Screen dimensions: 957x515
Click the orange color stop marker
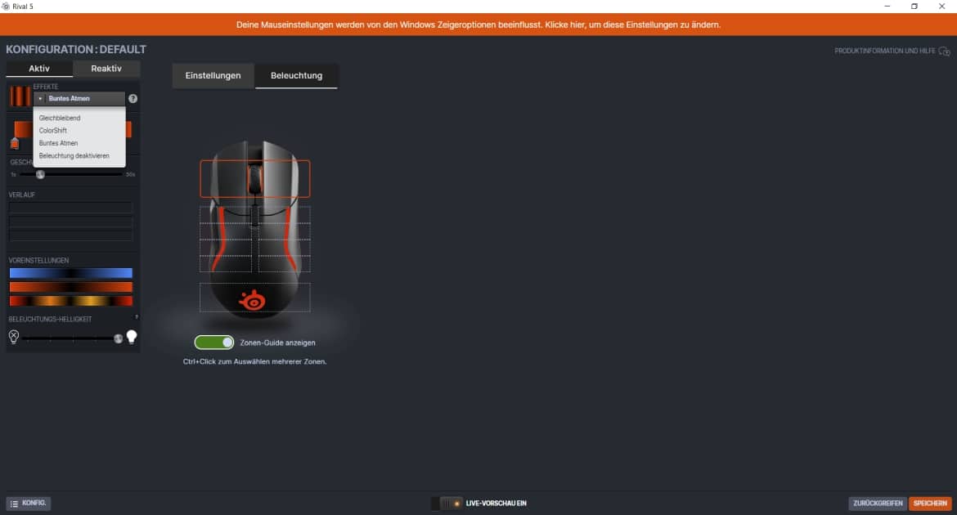coord(14,144)
